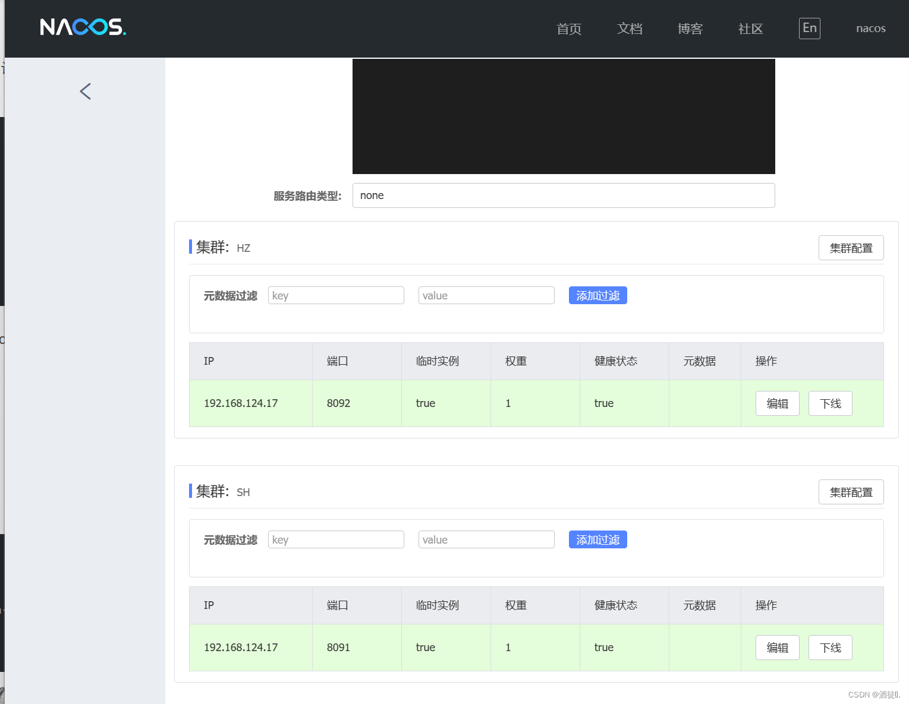Focus the HZ cluster metadata value field
Screen dimensions: 909x704
click(486, 295)
